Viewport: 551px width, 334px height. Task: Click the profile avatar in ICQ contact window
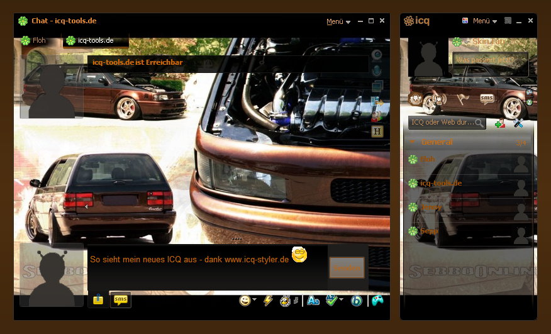click(x=428, y=56)
